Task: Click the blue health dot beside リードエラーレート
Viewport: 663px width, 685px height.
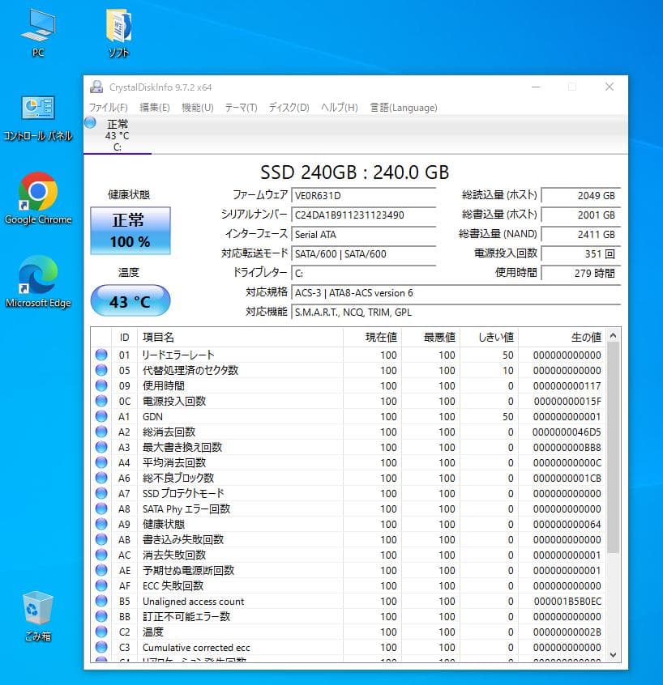Action: pos(101,354)
